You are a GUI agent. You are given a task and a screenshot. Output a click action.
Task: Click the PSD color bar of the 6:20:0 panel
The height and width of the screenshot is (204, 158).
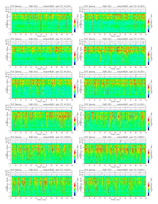point(75,25)
